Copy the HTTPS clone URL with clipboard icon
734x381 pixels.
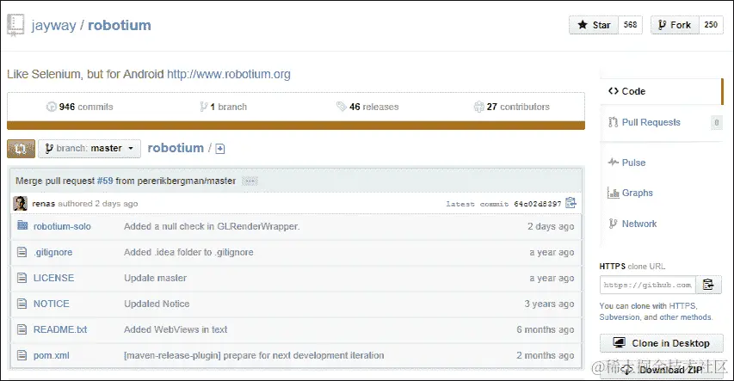(708, 285)
